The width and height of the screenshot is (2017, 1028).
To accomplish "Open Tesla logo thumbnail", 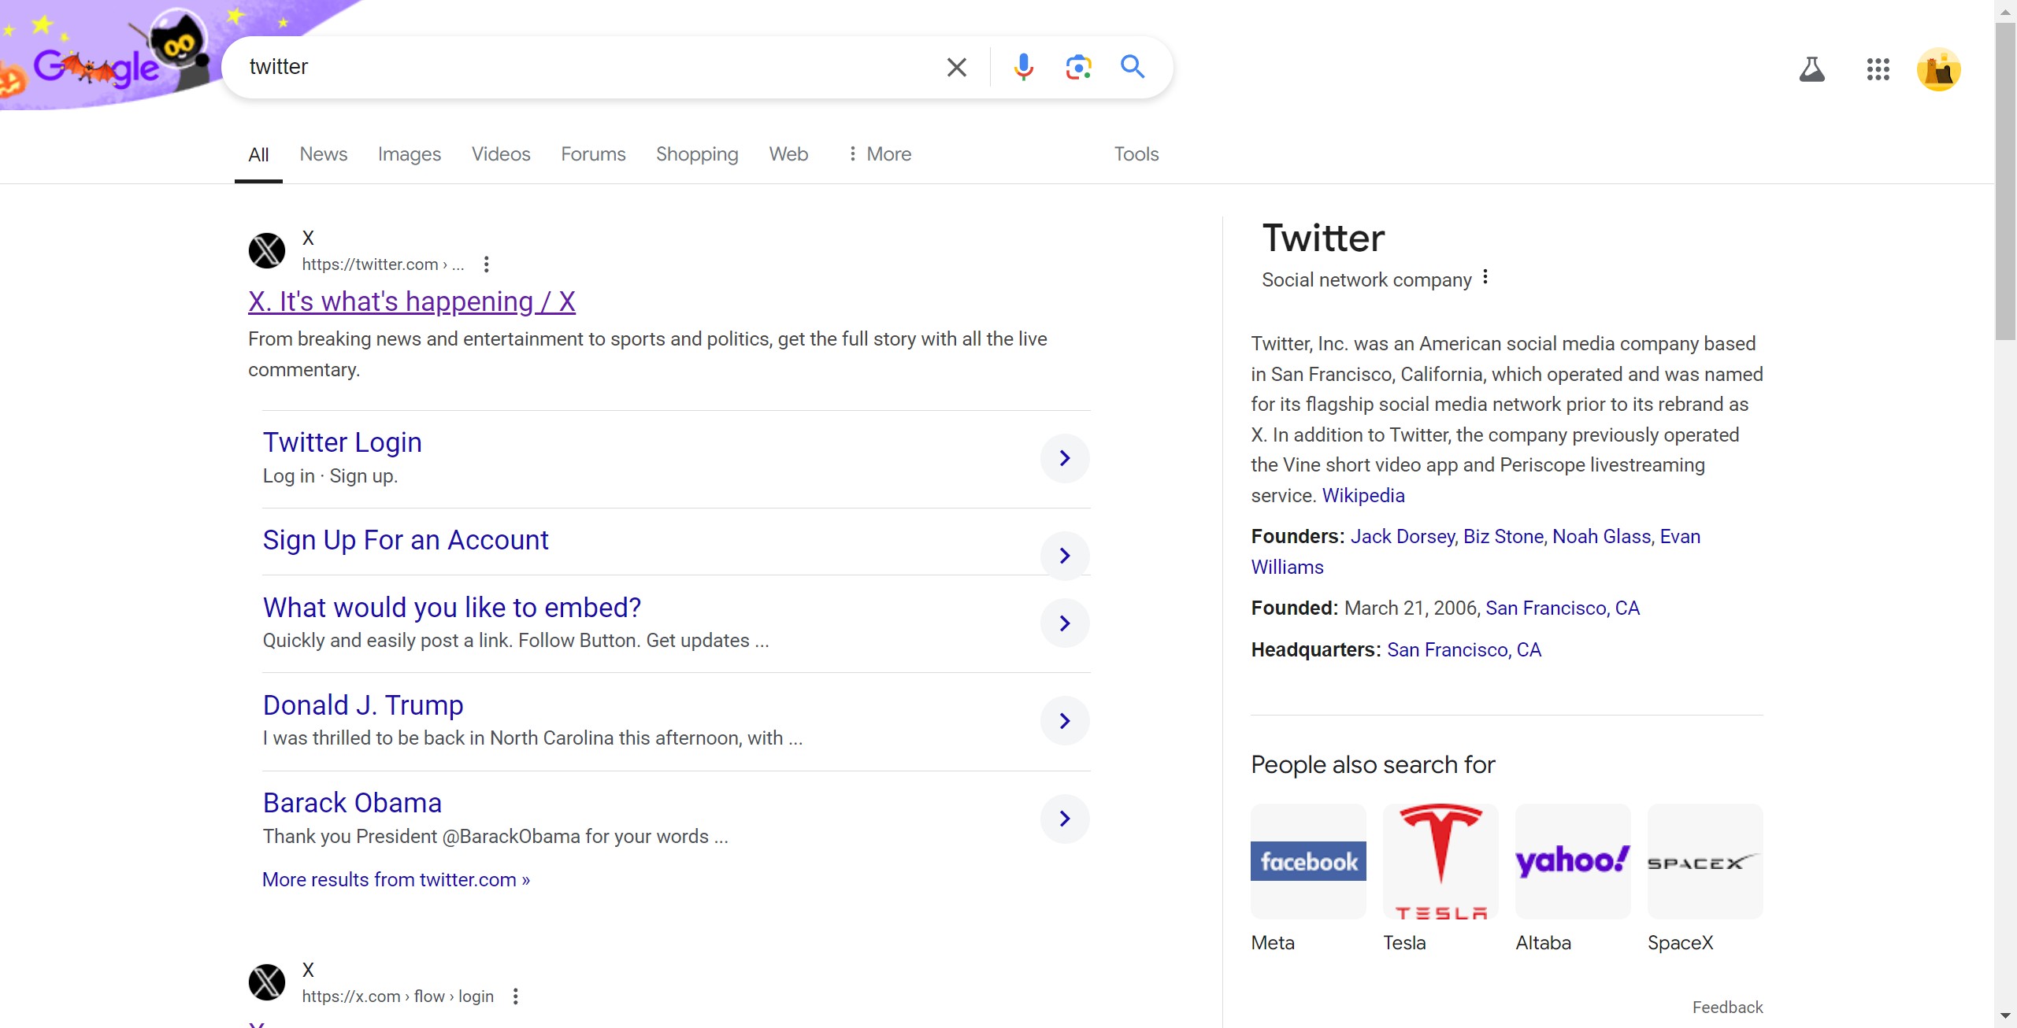I will 1440,861.
